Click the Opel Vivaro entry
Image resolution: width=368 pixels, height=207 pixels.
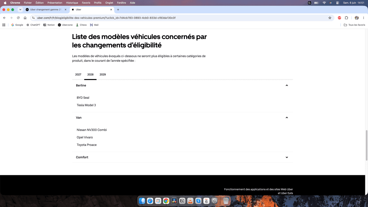(x=85, y=137)
